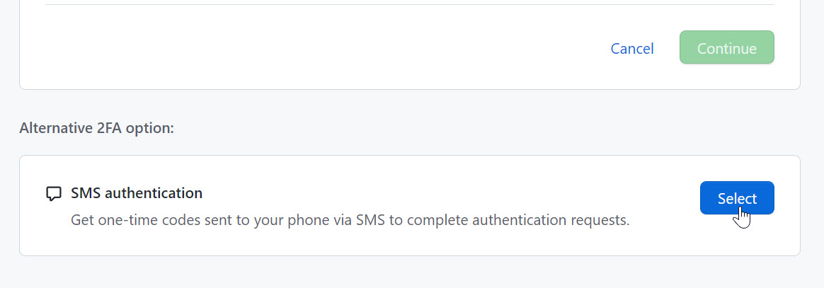Click the SMS speech bubble icon

click(x=53, y=193)
